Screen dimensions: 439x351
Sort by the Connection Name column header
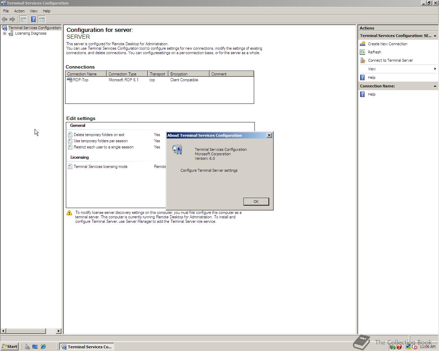pyautogui.click(x=86, y=74)
